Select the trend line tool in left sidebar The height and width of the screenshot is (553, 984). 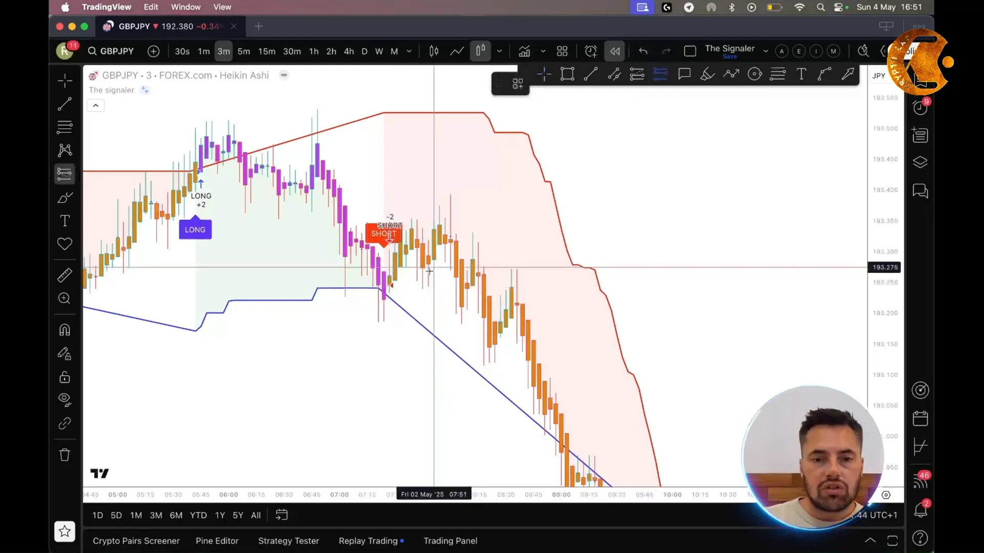click(x=65, y=104)
